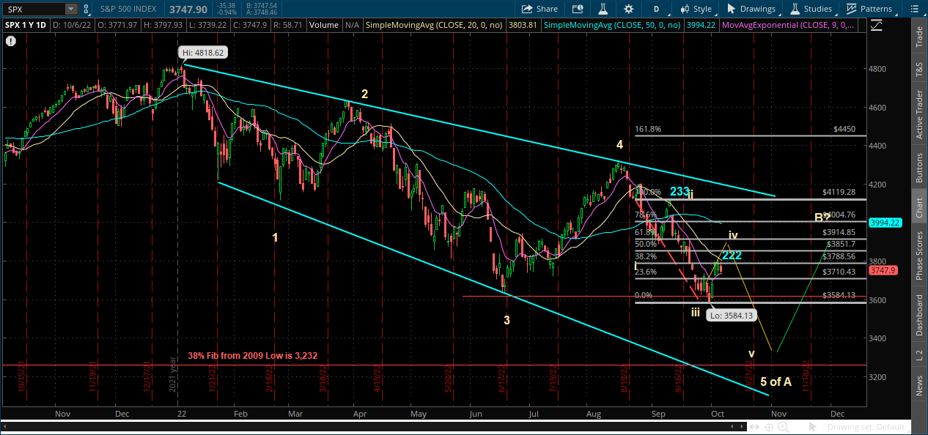Viewport: 928px width, 435px height.
Task: Select the pointer cursor tool at bottom
Action: pos(812,427)
